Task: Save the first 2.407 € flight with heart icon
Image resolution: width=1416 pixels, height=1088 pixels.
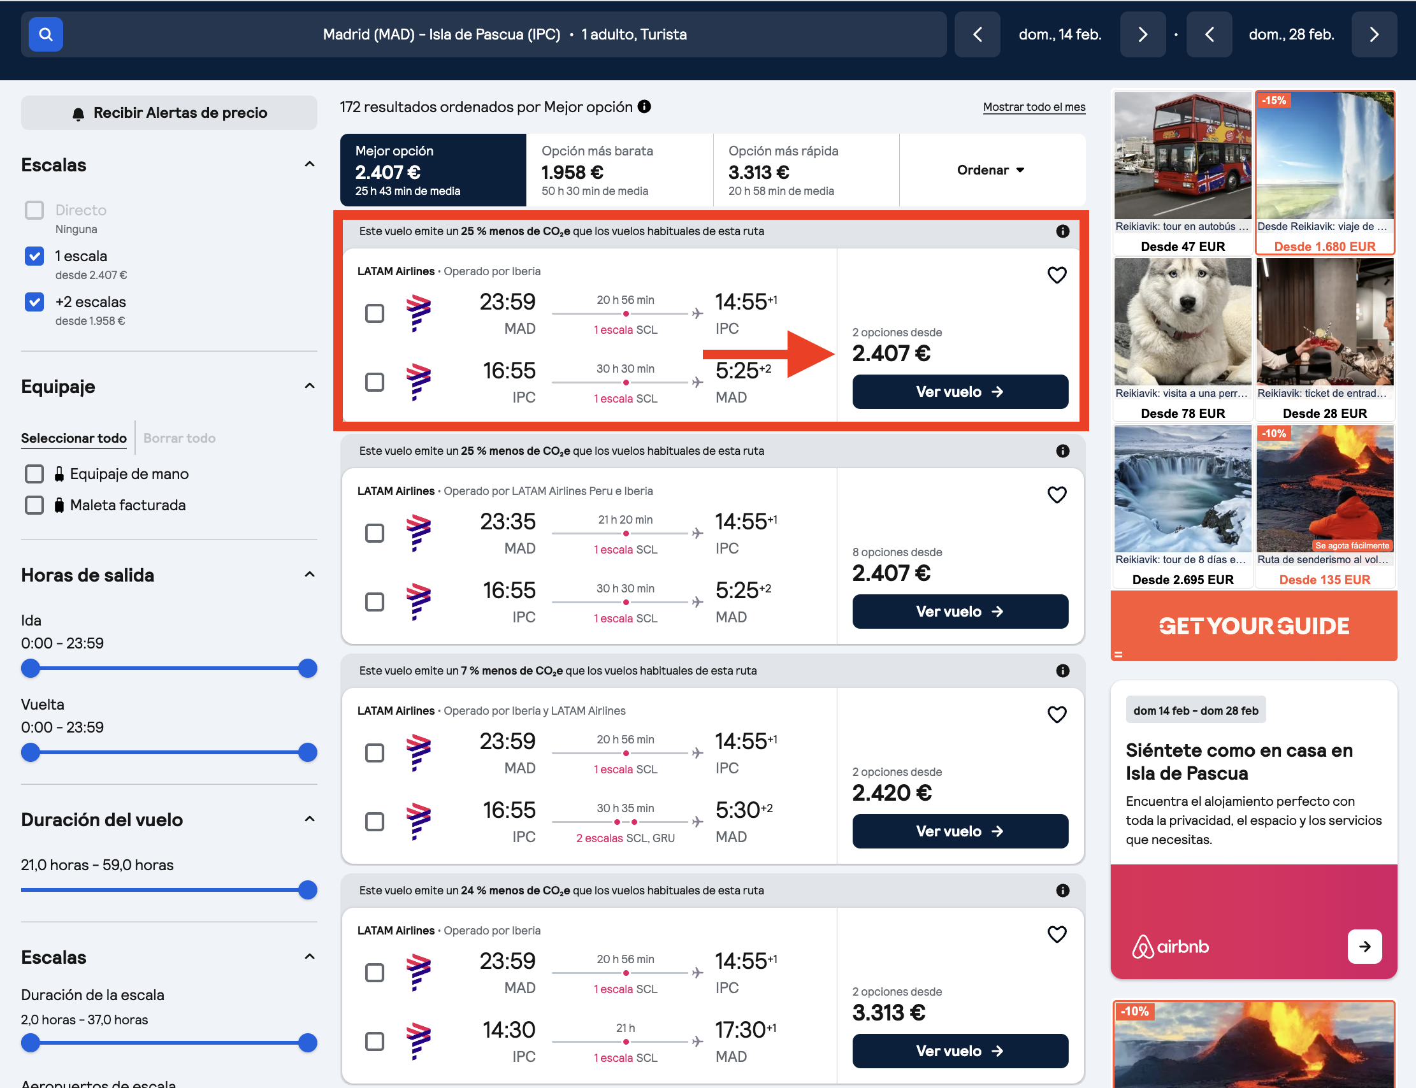Action: click(1057, 275)
